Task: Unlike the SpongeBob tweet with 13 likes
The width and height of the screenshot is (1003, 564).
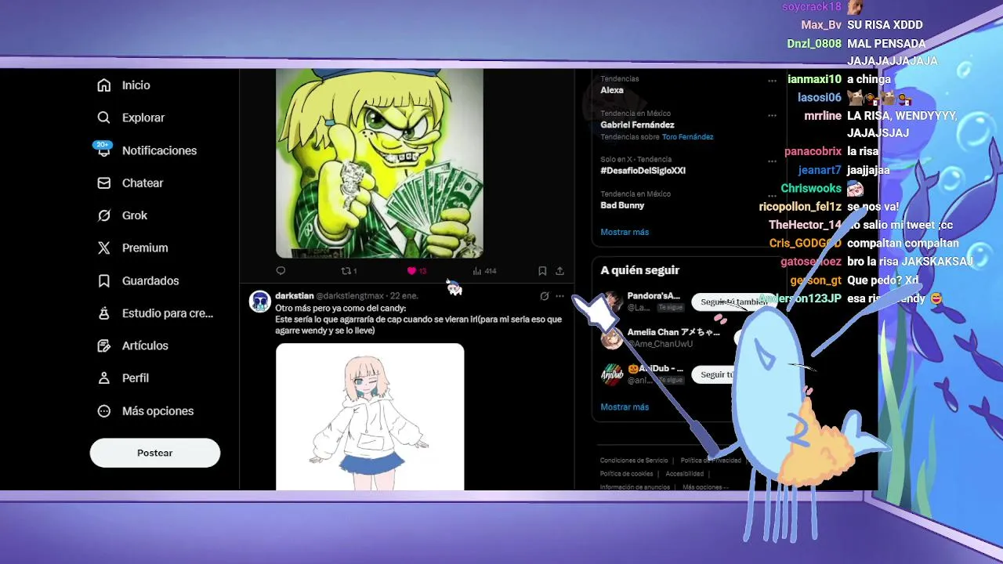Action: coord(416,271)
